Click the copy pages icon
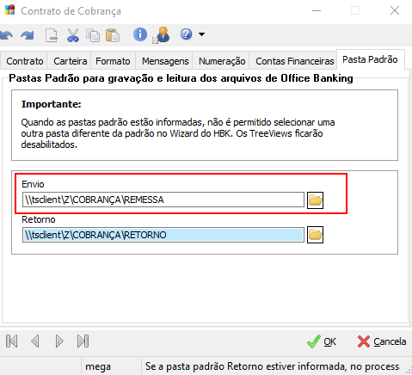 93,35
